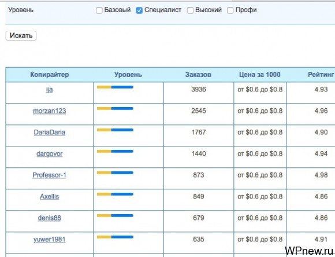Viewport: 335px width, 257px height.
Task: Enable the Высокий level checkbox
Action: (x=190, y=10)
